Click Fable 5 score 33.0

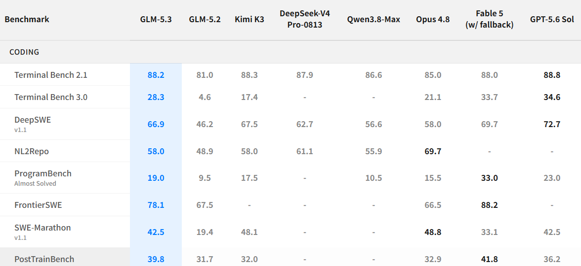tap(490, 178)
